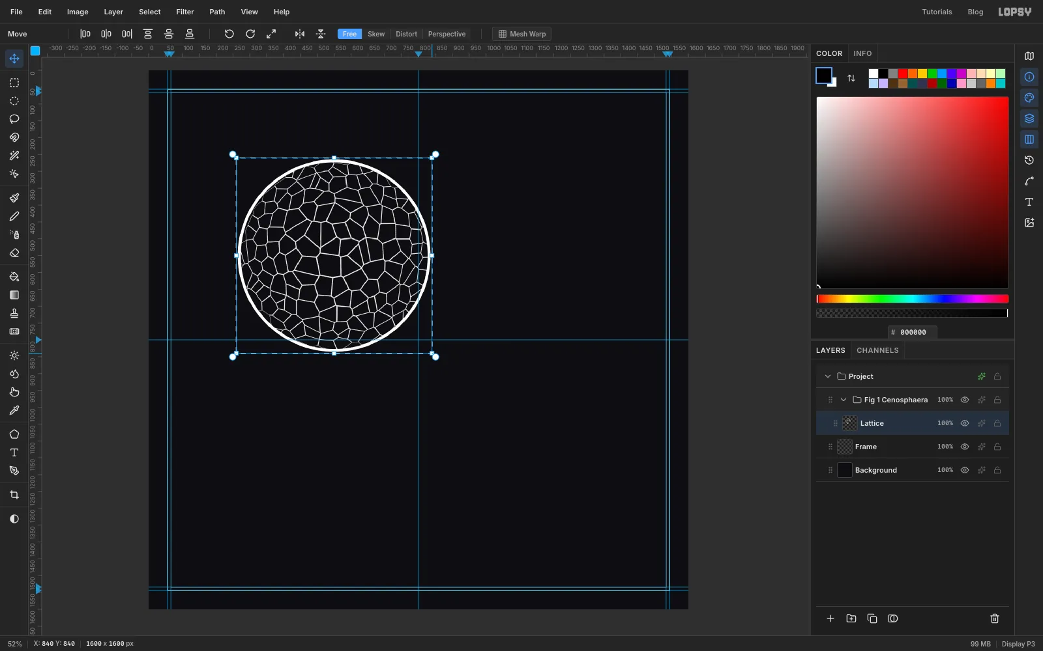Screen dimensions: 1043x651
Task: Switch to the Channels tab
Action: 877,350
